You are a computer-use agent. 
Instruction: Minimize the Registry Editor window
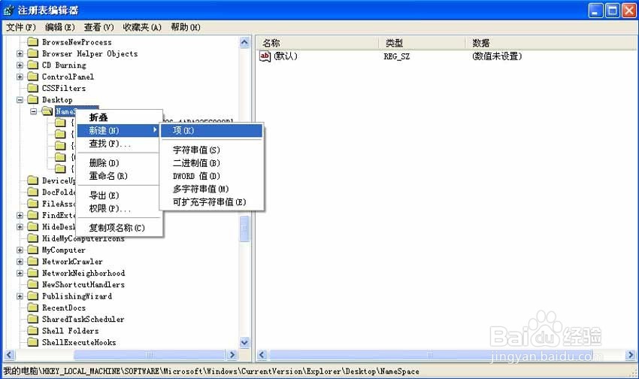[x=596, y=11]
